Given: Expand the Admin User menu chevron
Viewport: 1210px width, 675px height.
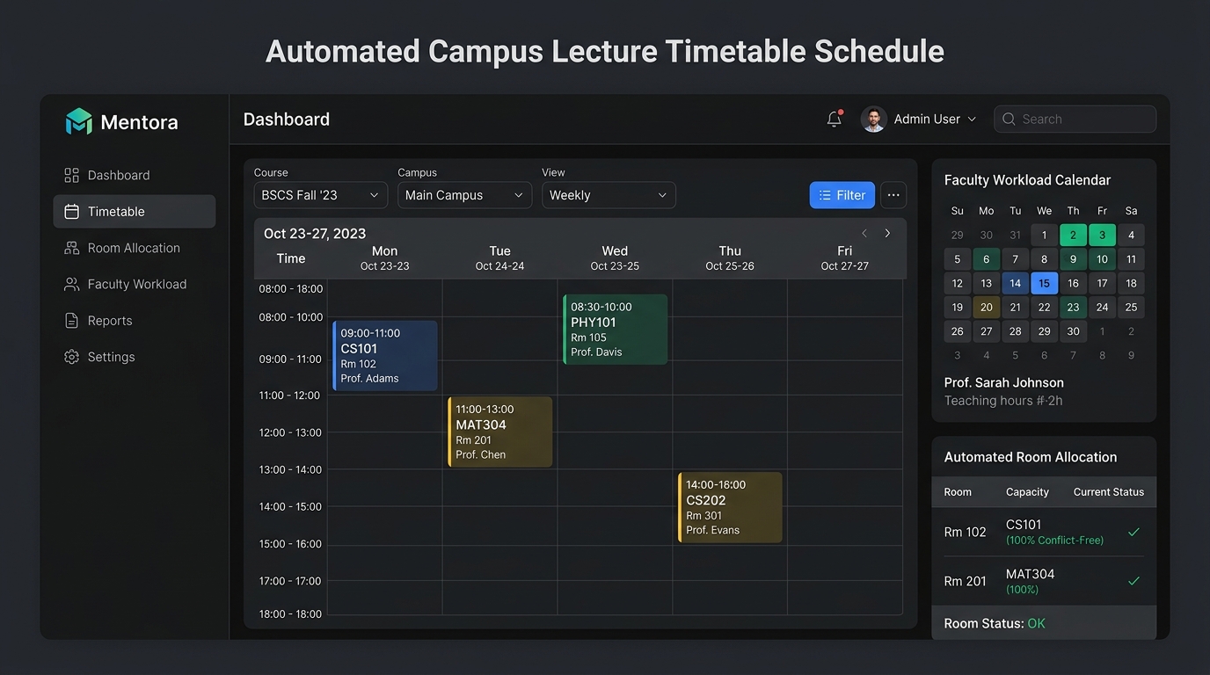Looking at the screenshot, I should pos(972,120).
